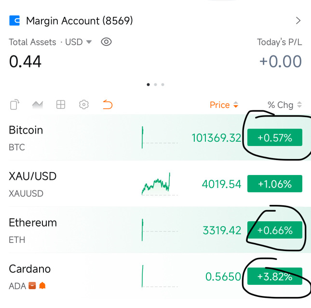Screen dimensions: 311x308
Task: Tap the Margin Account wallet icon
Action: click(14, 21)
